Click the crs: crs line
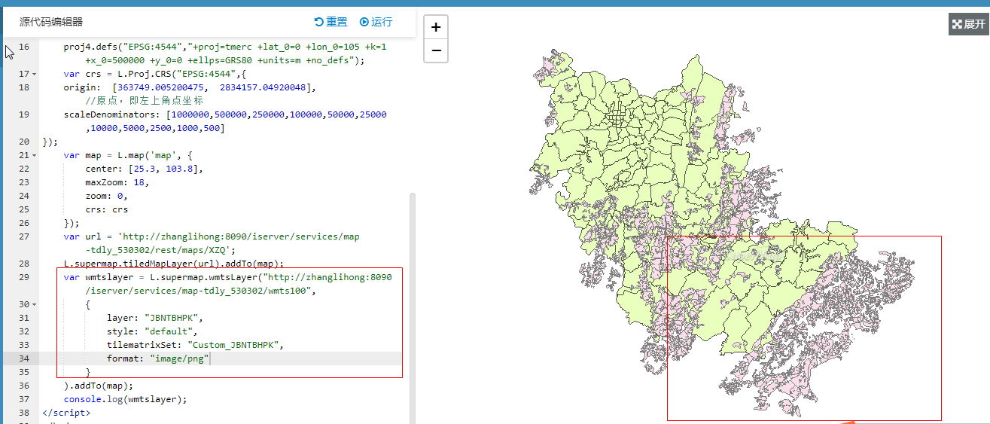The height and width of the screenshot is (424, 990). pos(107,209)
